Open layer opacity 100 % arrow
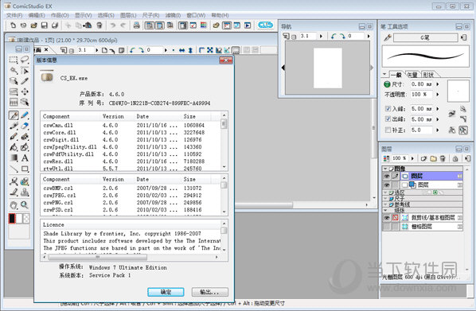The width and height of the screenshot is (476, 311). [x=412, y=158]
